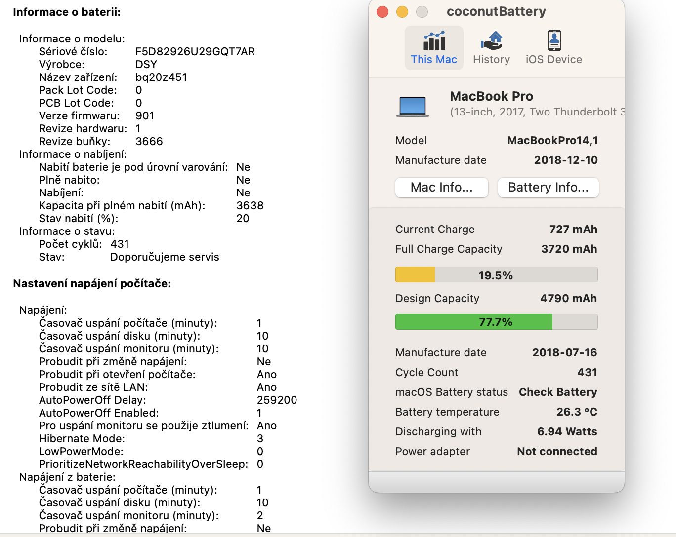Click the MacBook Pro device name heading

coord(492,96)
